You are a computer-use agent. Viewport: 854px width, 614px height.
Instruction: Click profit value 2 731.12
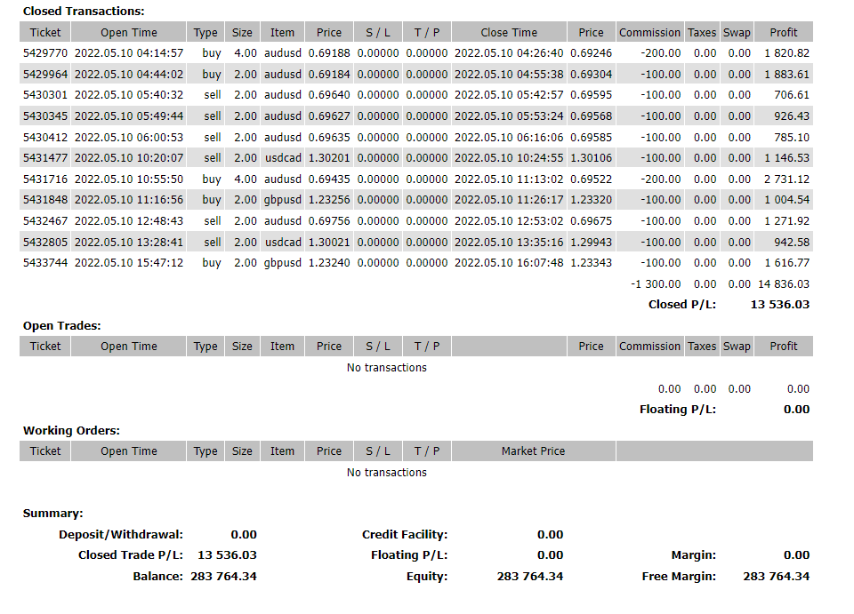tap(787, 179)
